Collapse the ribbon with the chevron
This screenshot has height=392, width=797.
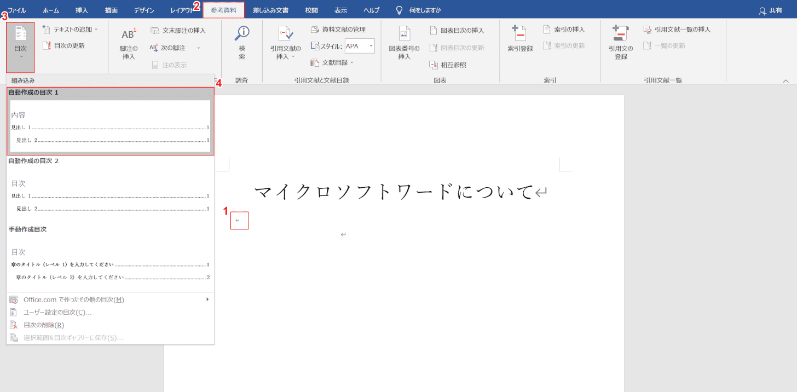[786, 80]
